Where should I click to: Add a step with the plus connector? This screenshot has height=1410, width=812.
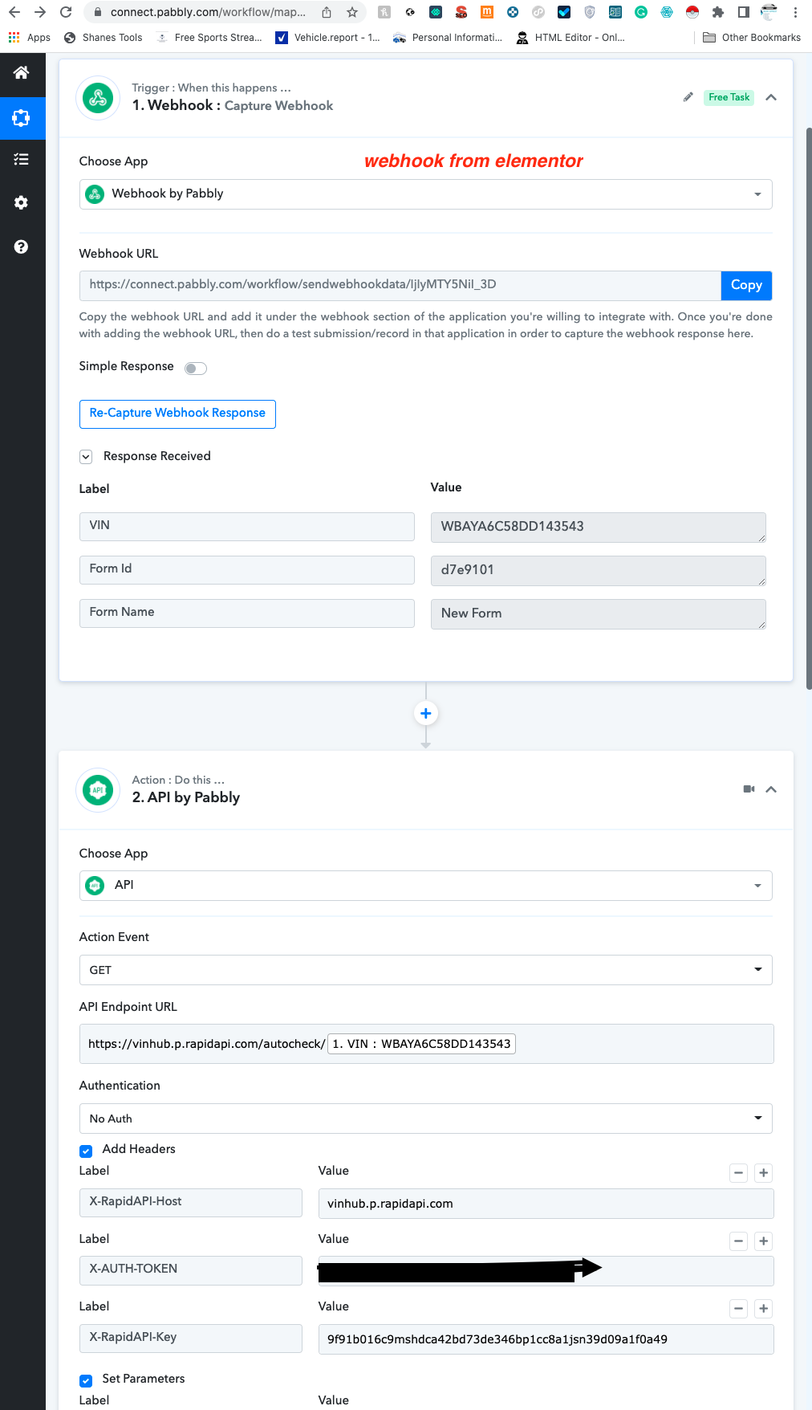coord(426,713)
